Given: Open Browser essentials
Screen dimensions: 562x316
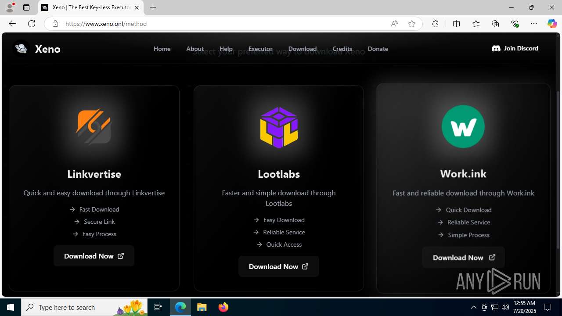Looking at the screenshot, I should (x=515, y=24).
